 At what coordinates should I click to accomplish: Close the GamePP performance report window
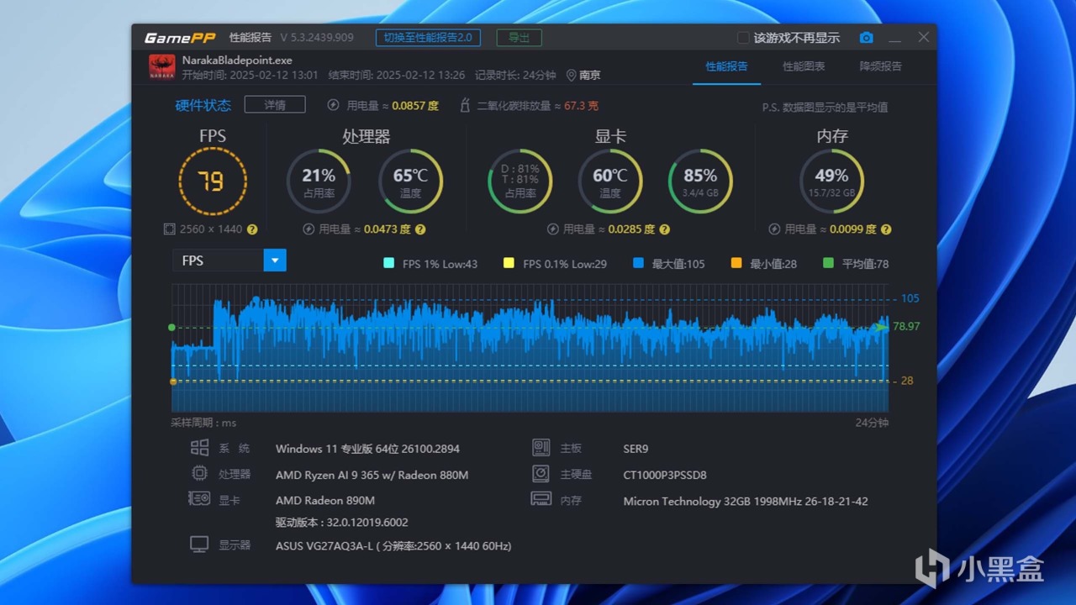point(923,38)
